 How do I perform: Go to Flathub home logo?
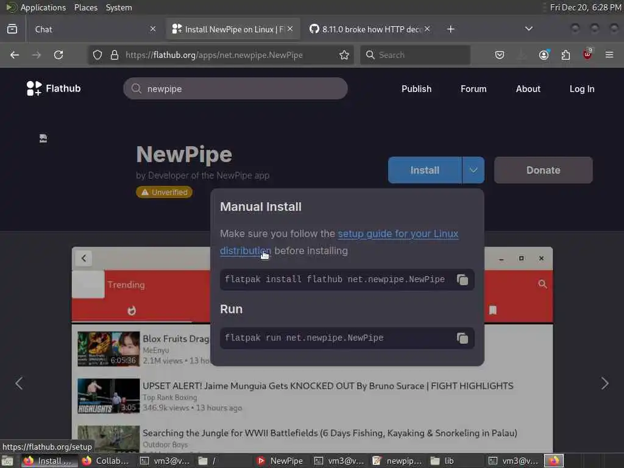54,88
